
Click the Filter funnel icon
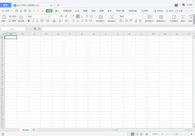coord(190,17)
